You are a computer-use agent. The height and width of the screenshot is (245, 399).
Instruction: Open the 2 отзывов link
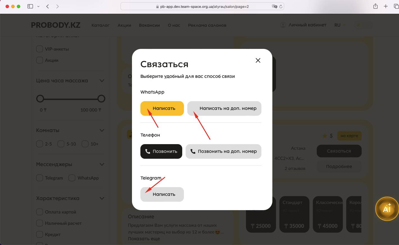pyautogui.click(x=295, y=169)
